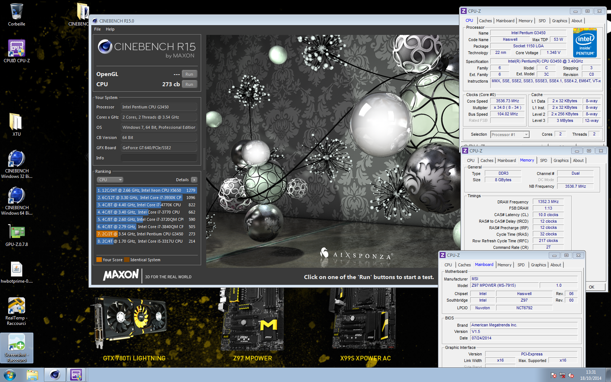This screenshot has height=382, width=611.
Task: Select ranking row Pentium CPU G3450
Action: point(147,234)
